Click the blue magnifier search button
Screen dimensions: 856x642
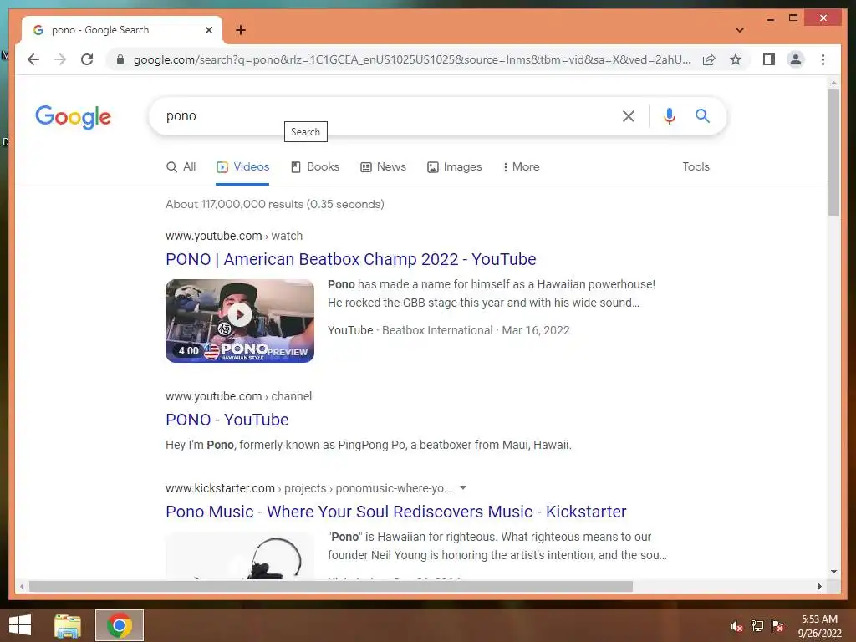pos(702,115)
